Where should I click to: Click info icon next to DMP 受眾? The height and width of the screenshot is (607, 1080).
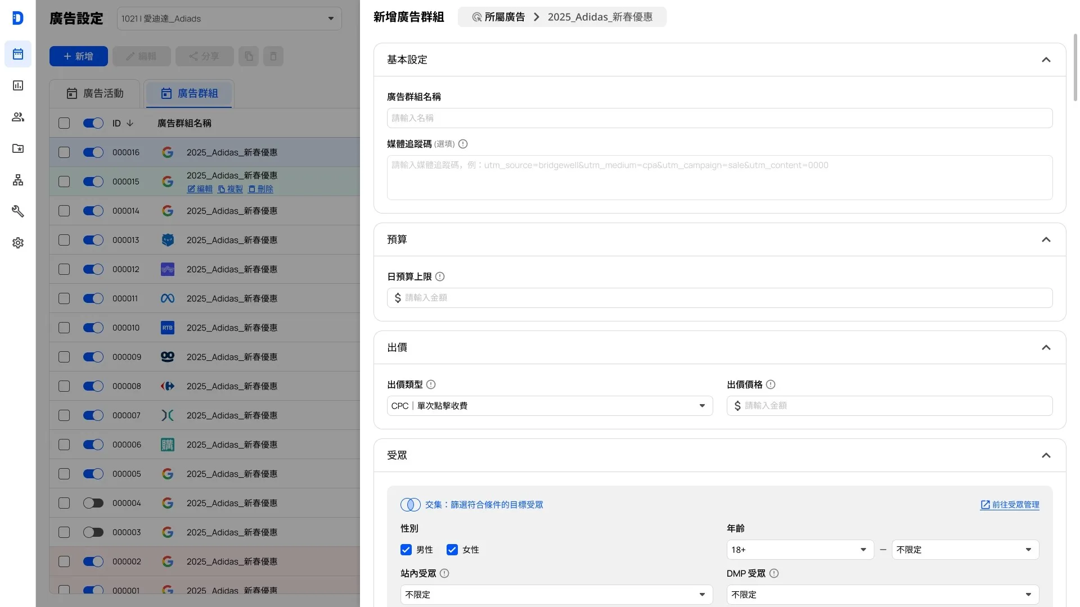(x=774, y=573)
